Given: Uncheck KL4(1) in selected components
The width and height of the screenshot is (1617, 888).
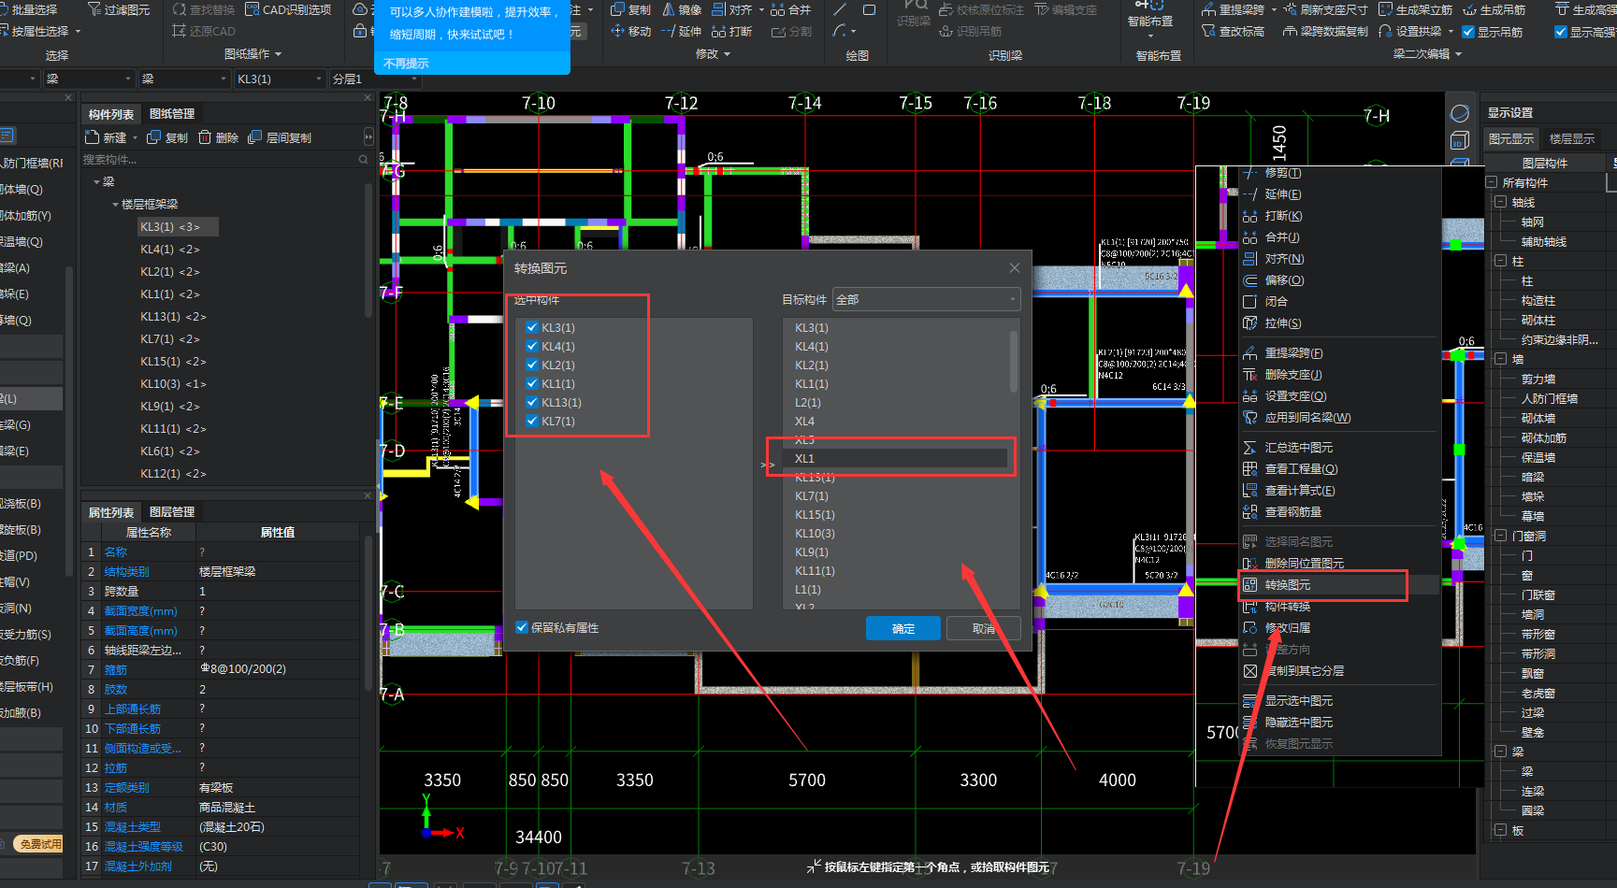Looking at the screenshot, I should coord(531,346).
